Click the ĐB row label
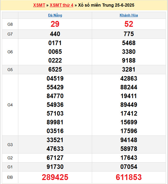This screenshot has width=168, height=184. click(x=10, y=177)
